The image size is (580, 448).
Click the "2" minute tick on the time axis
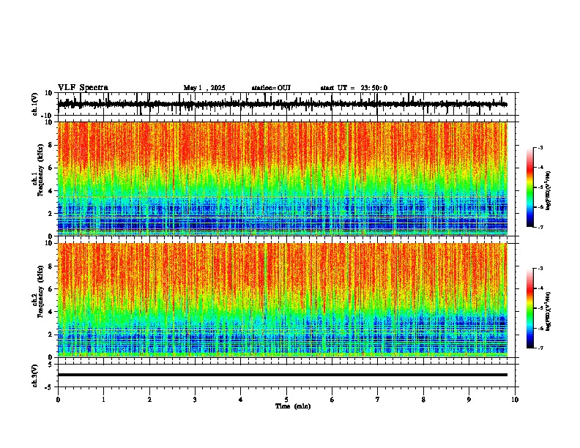coord(149,400)
